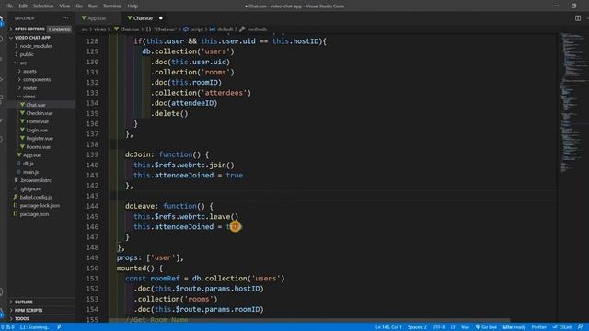This screenshot has height=331, width=589.
Task: Click Vue icon beside Chat.vue in breadcrumbs
Action: tap(117, 29)
